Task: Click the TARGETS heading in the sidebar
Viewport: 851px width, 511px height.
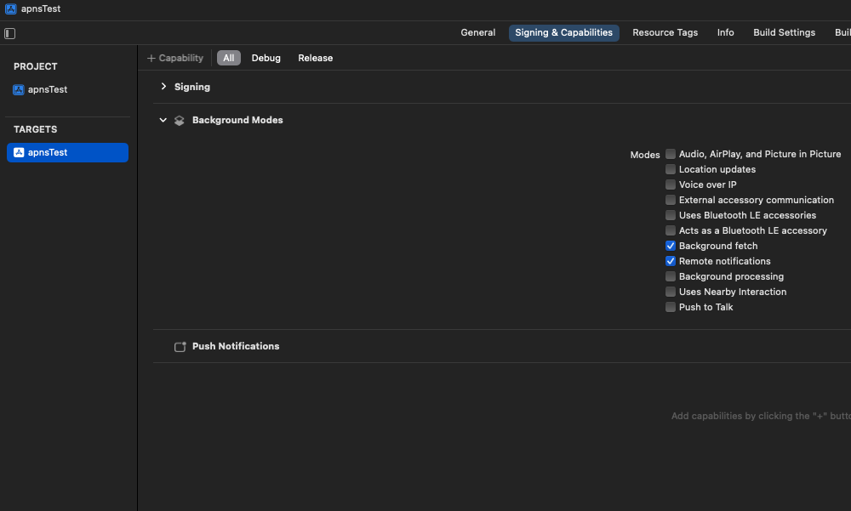Action: [35, 129]
